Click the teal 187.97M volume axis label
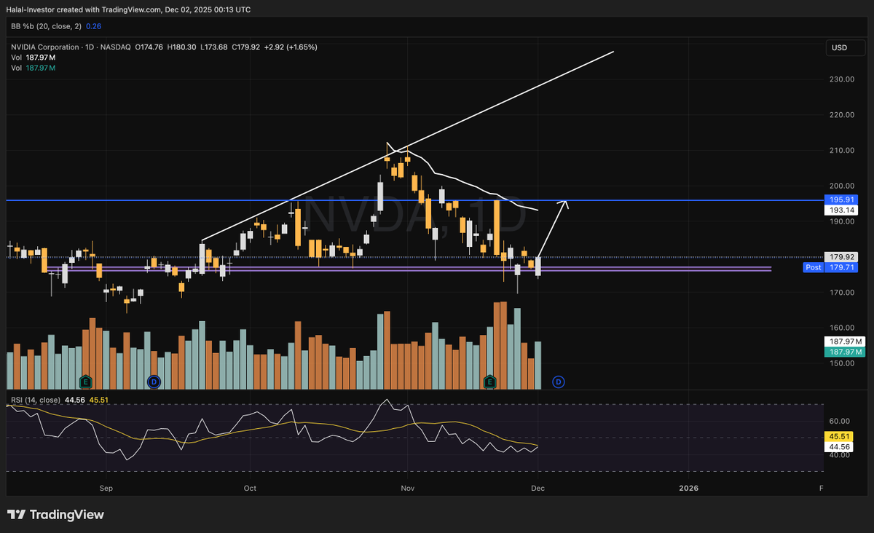 pos(843,352)
